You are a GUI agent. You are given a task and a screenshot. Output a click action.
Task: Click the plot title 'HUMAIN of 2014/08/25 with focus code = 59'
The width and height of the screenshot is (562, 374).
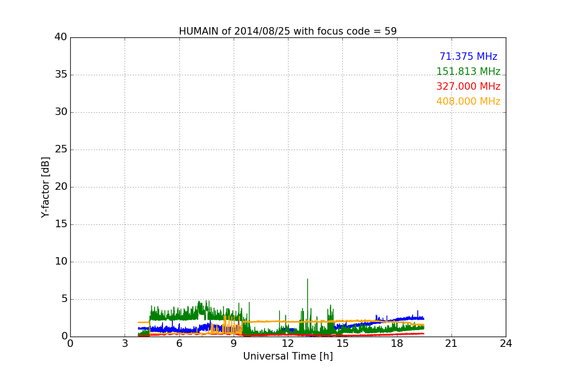pyautogui.click(x=288, y=31)
